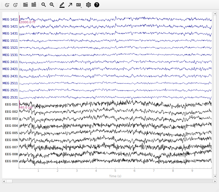Select channel label MEG 1531

point(10,55)
